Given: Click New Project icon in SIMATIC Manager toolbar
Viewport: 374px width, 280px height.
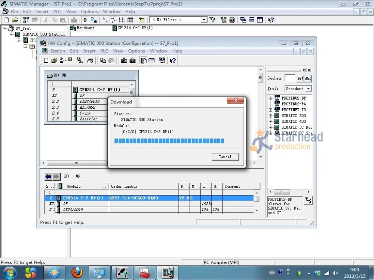Looking at the screenshot, I should (7, 20).
